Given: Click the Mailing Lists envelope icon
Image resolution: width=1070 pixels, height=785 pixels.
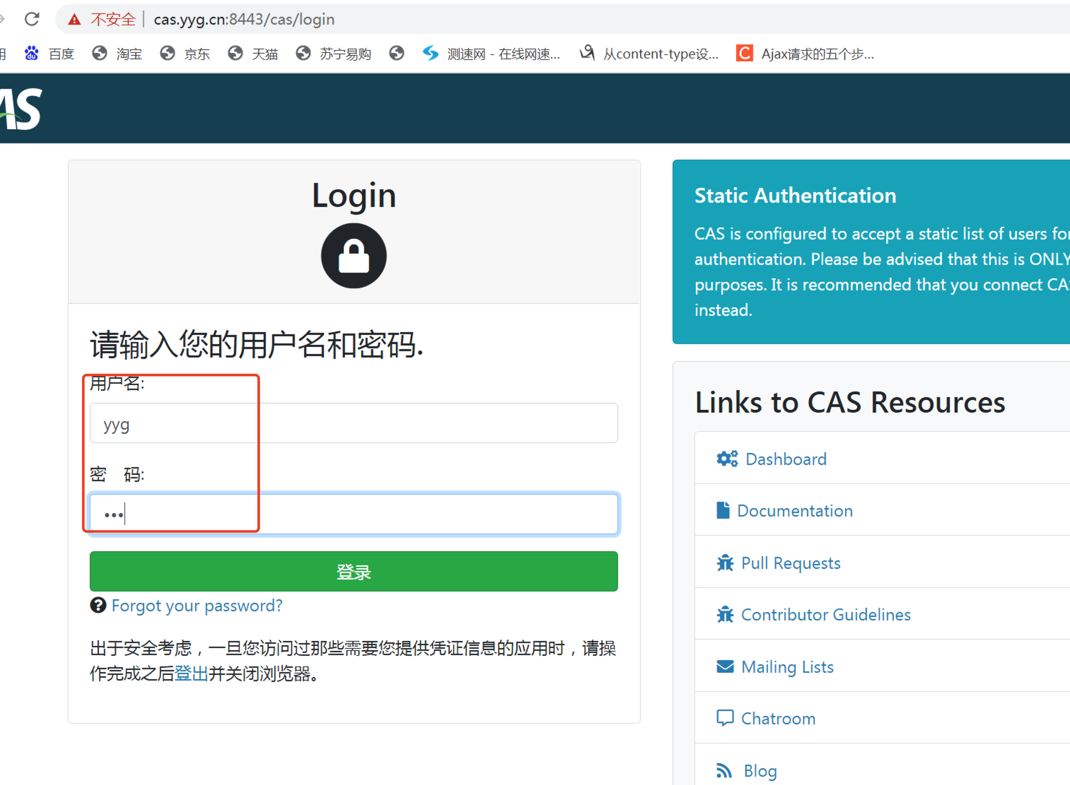Looking at the screenshot, I should [x=726, y=667].
